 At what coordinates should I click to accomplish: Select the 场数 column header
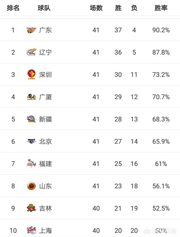click(x=96, y=8)
